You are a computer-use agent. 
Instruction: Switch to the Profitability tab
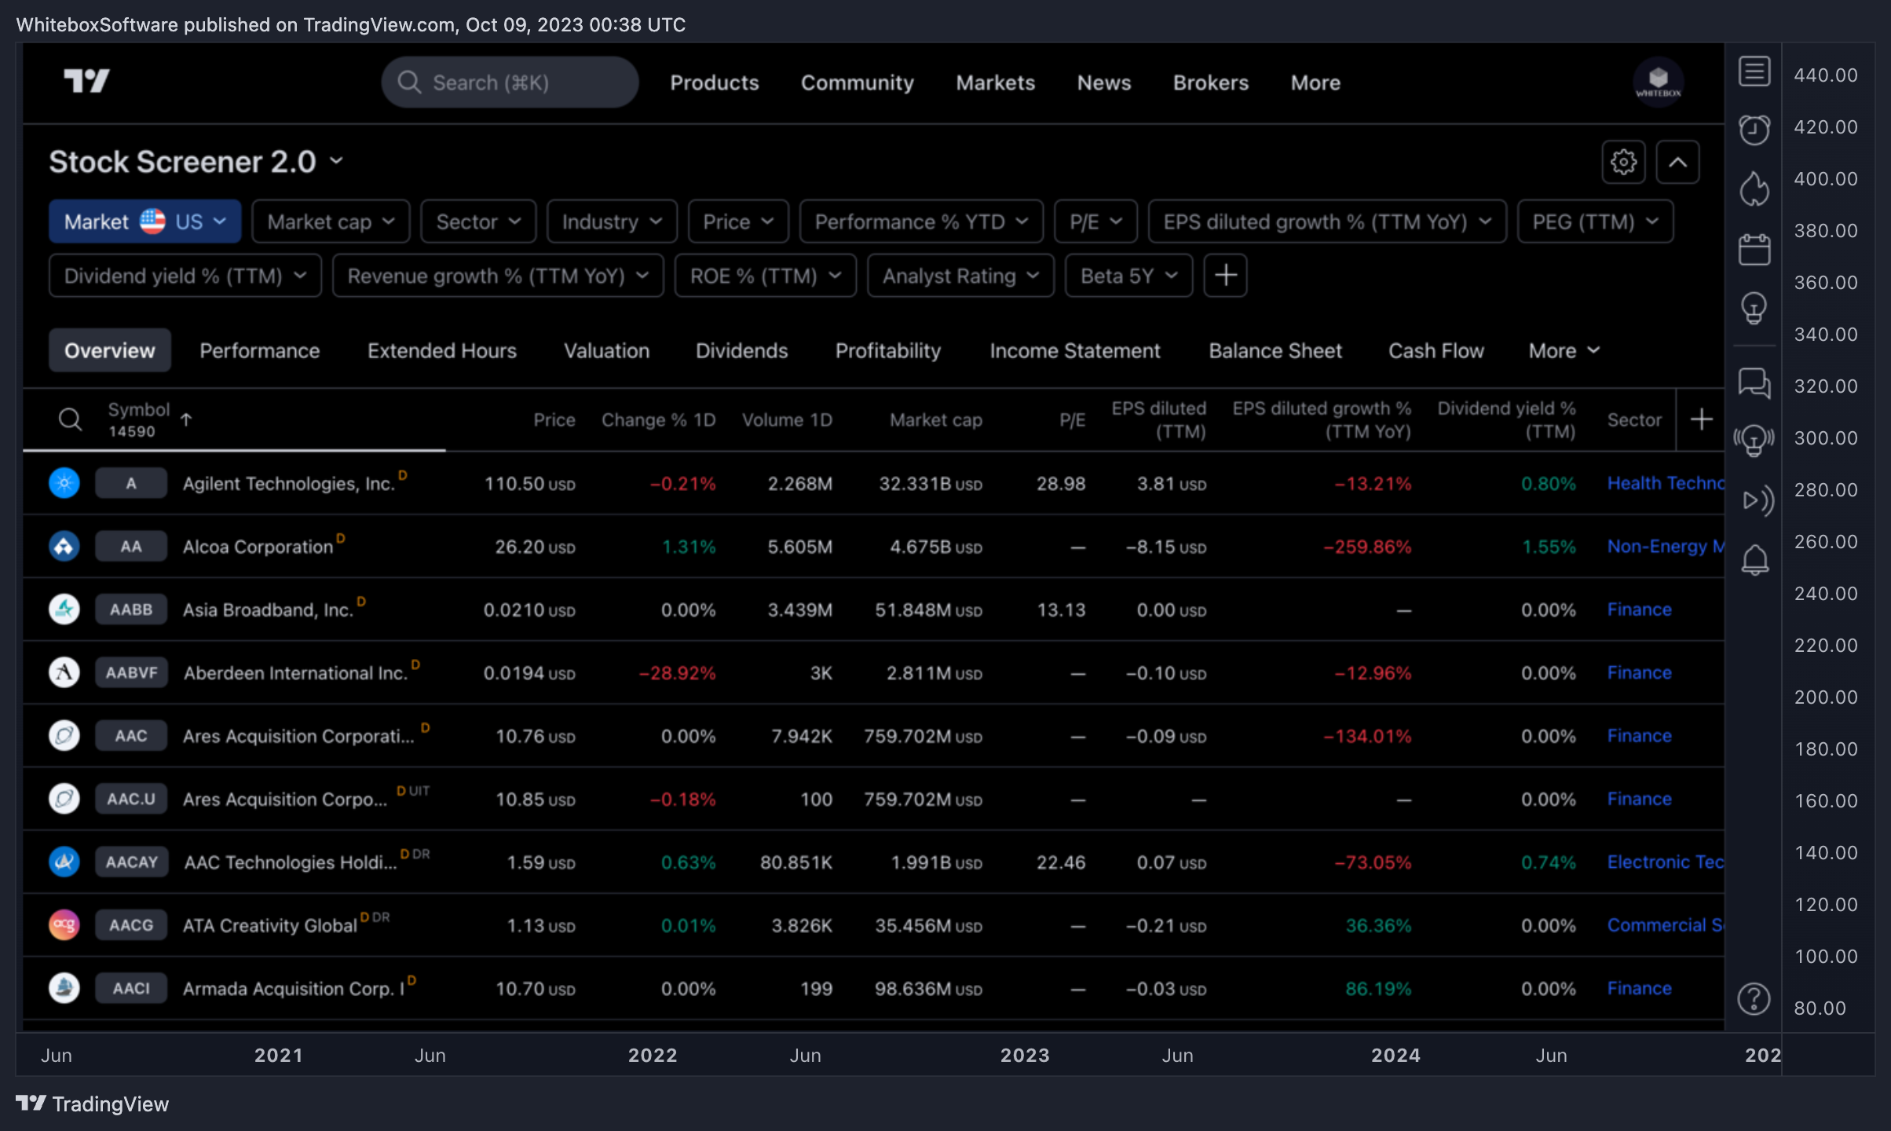pyautogui.click(x=887, y=350)
